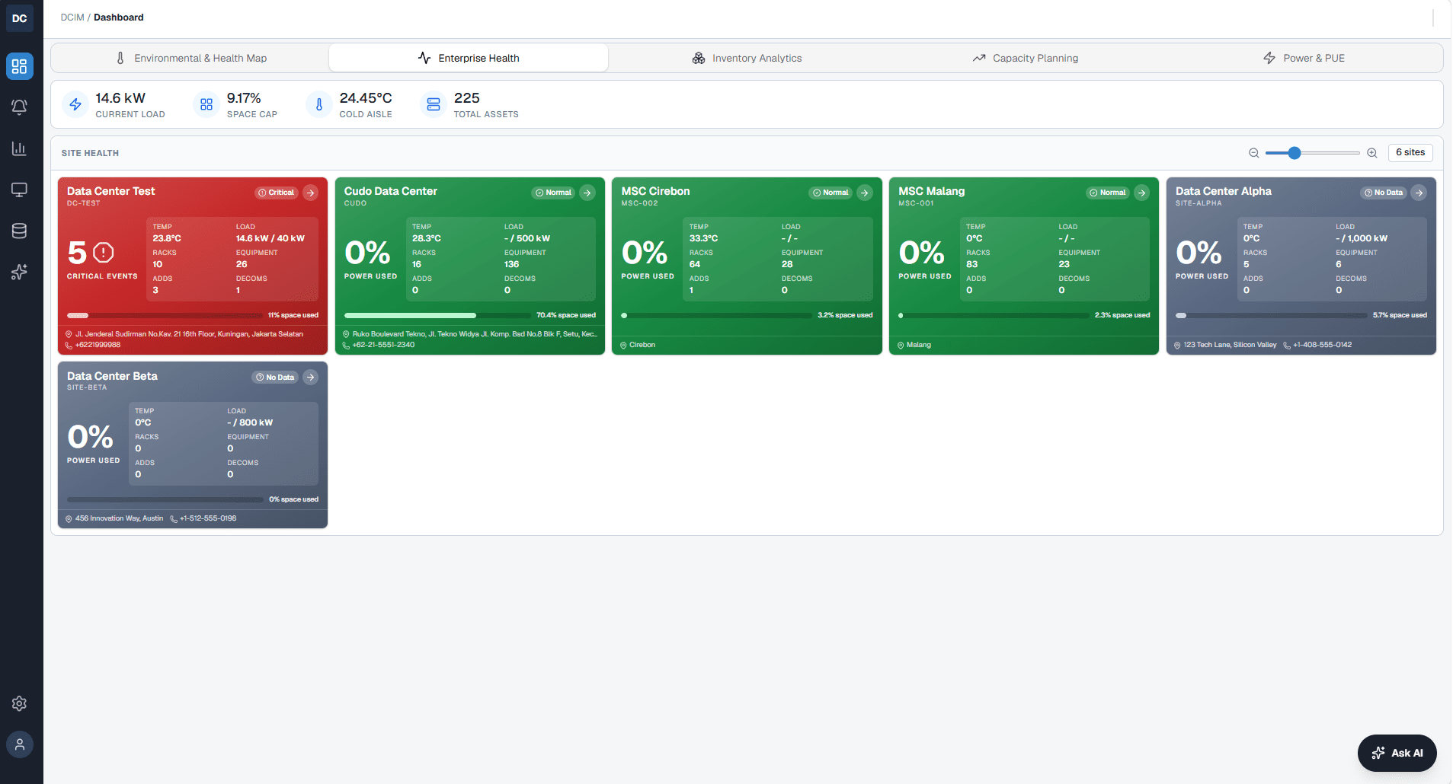Click No Data badge on Data Center Alpha
1453x784 pixels.
(1383, 193)
